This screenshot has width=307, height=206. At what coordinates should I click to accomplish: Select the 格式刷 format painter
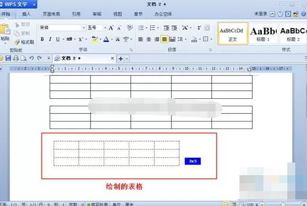[24, 42]
